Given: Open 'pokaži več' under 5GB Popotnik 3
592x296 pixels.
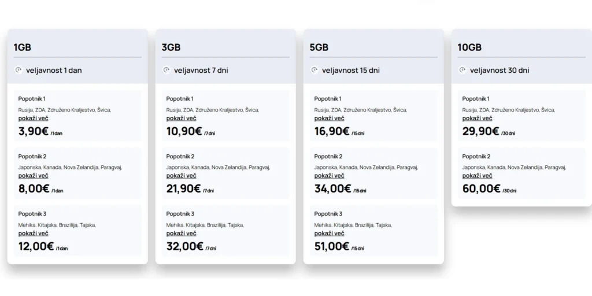Looking at the screenshot, I should pyautogui.click(x=330, y=234).
